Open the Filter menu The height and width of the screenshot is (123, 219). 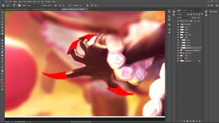pos(35,1)
